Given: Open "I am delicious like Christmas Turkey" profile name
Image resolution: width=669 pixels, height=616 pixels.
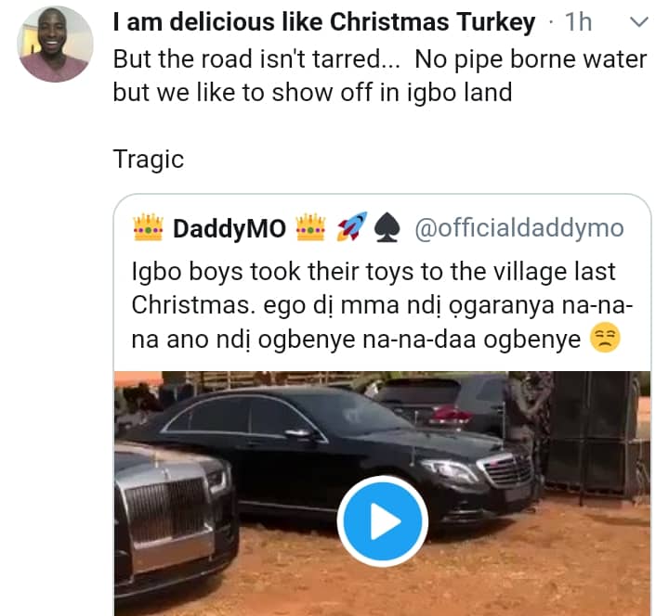Looking at the screenshot, I should pos(323,23).
